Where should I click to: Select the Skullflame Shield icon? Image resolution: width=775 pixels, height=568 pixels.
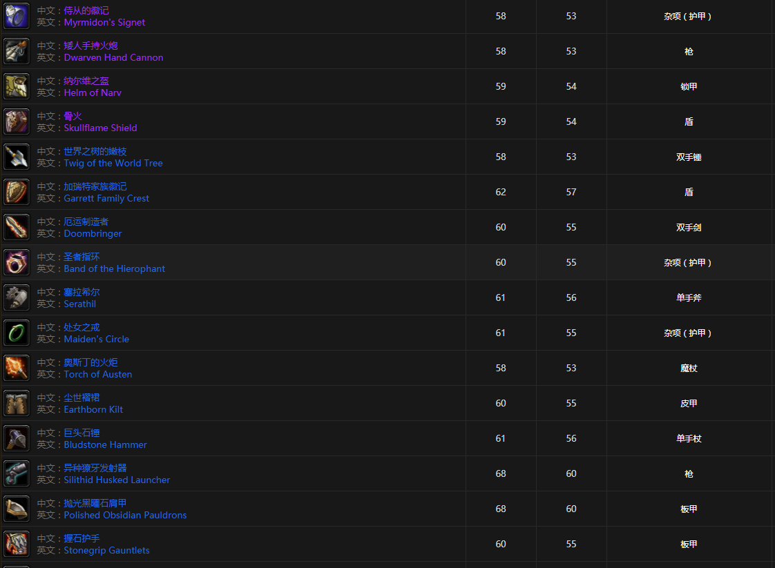point(17,121)
